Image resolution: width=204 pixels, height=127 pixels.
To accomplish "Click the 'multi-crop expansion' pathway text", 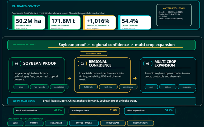I will (x=155, y=45).
